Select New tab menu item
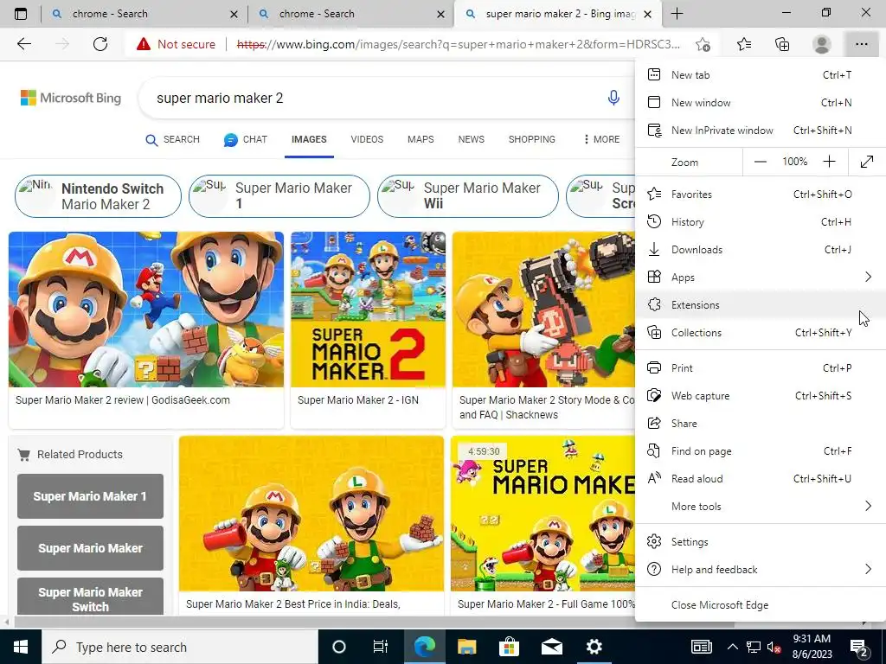 [760, 75]
